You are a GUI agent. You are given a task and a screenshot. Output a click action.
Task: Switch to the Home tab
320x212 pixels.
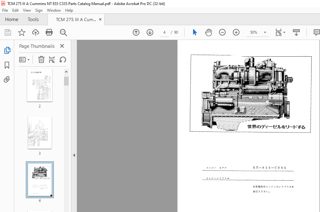tap(12, 20)
